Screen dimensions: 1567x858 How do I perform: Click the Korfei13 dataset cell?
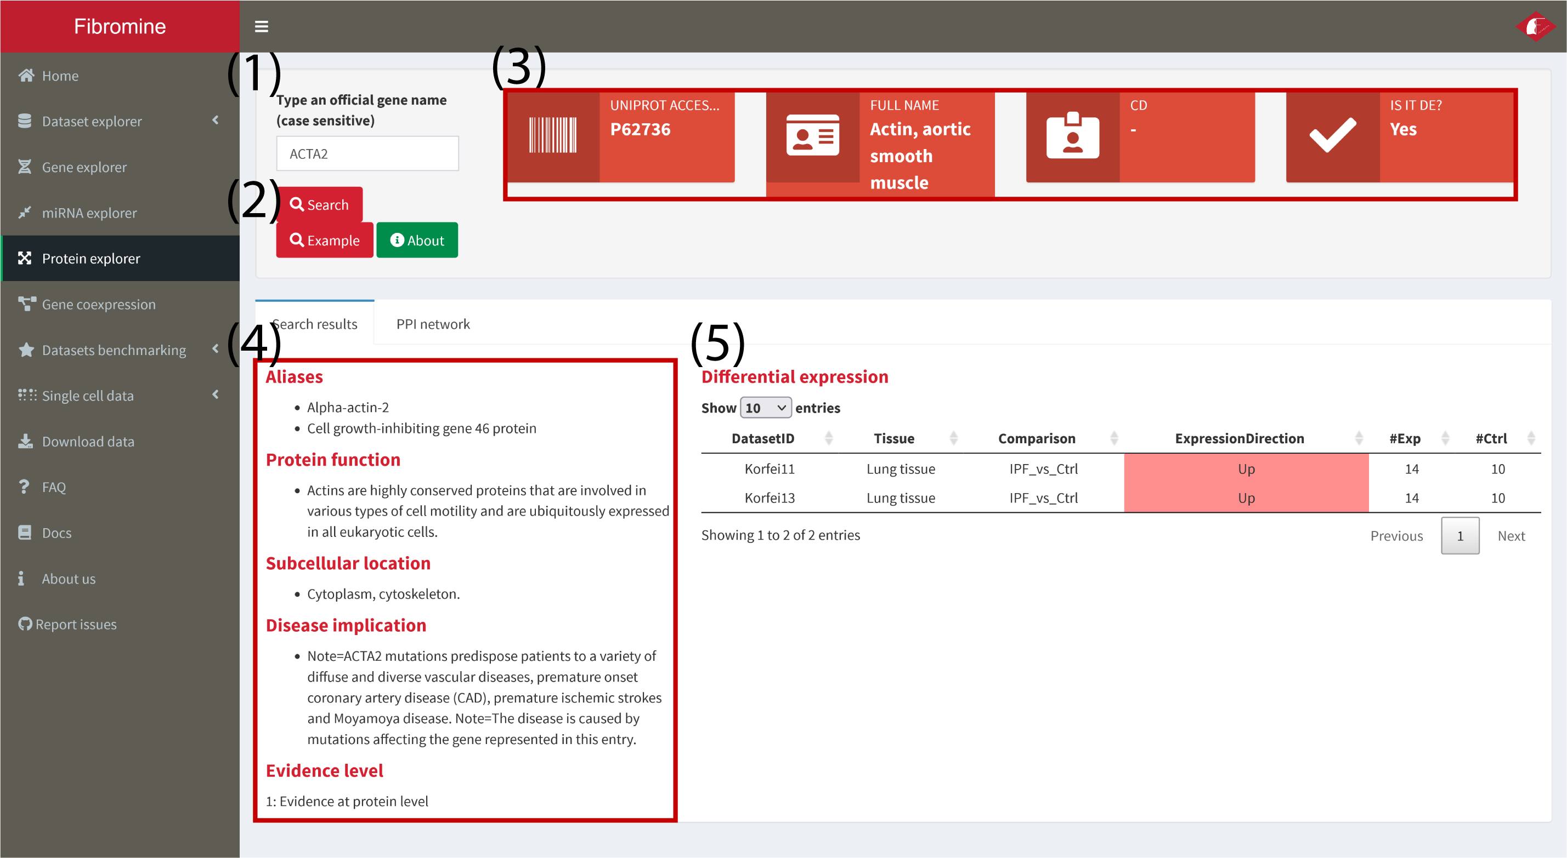coord(770,497)
